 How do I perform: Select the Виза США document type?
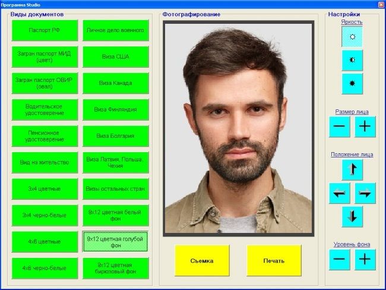tap(115, 57)
